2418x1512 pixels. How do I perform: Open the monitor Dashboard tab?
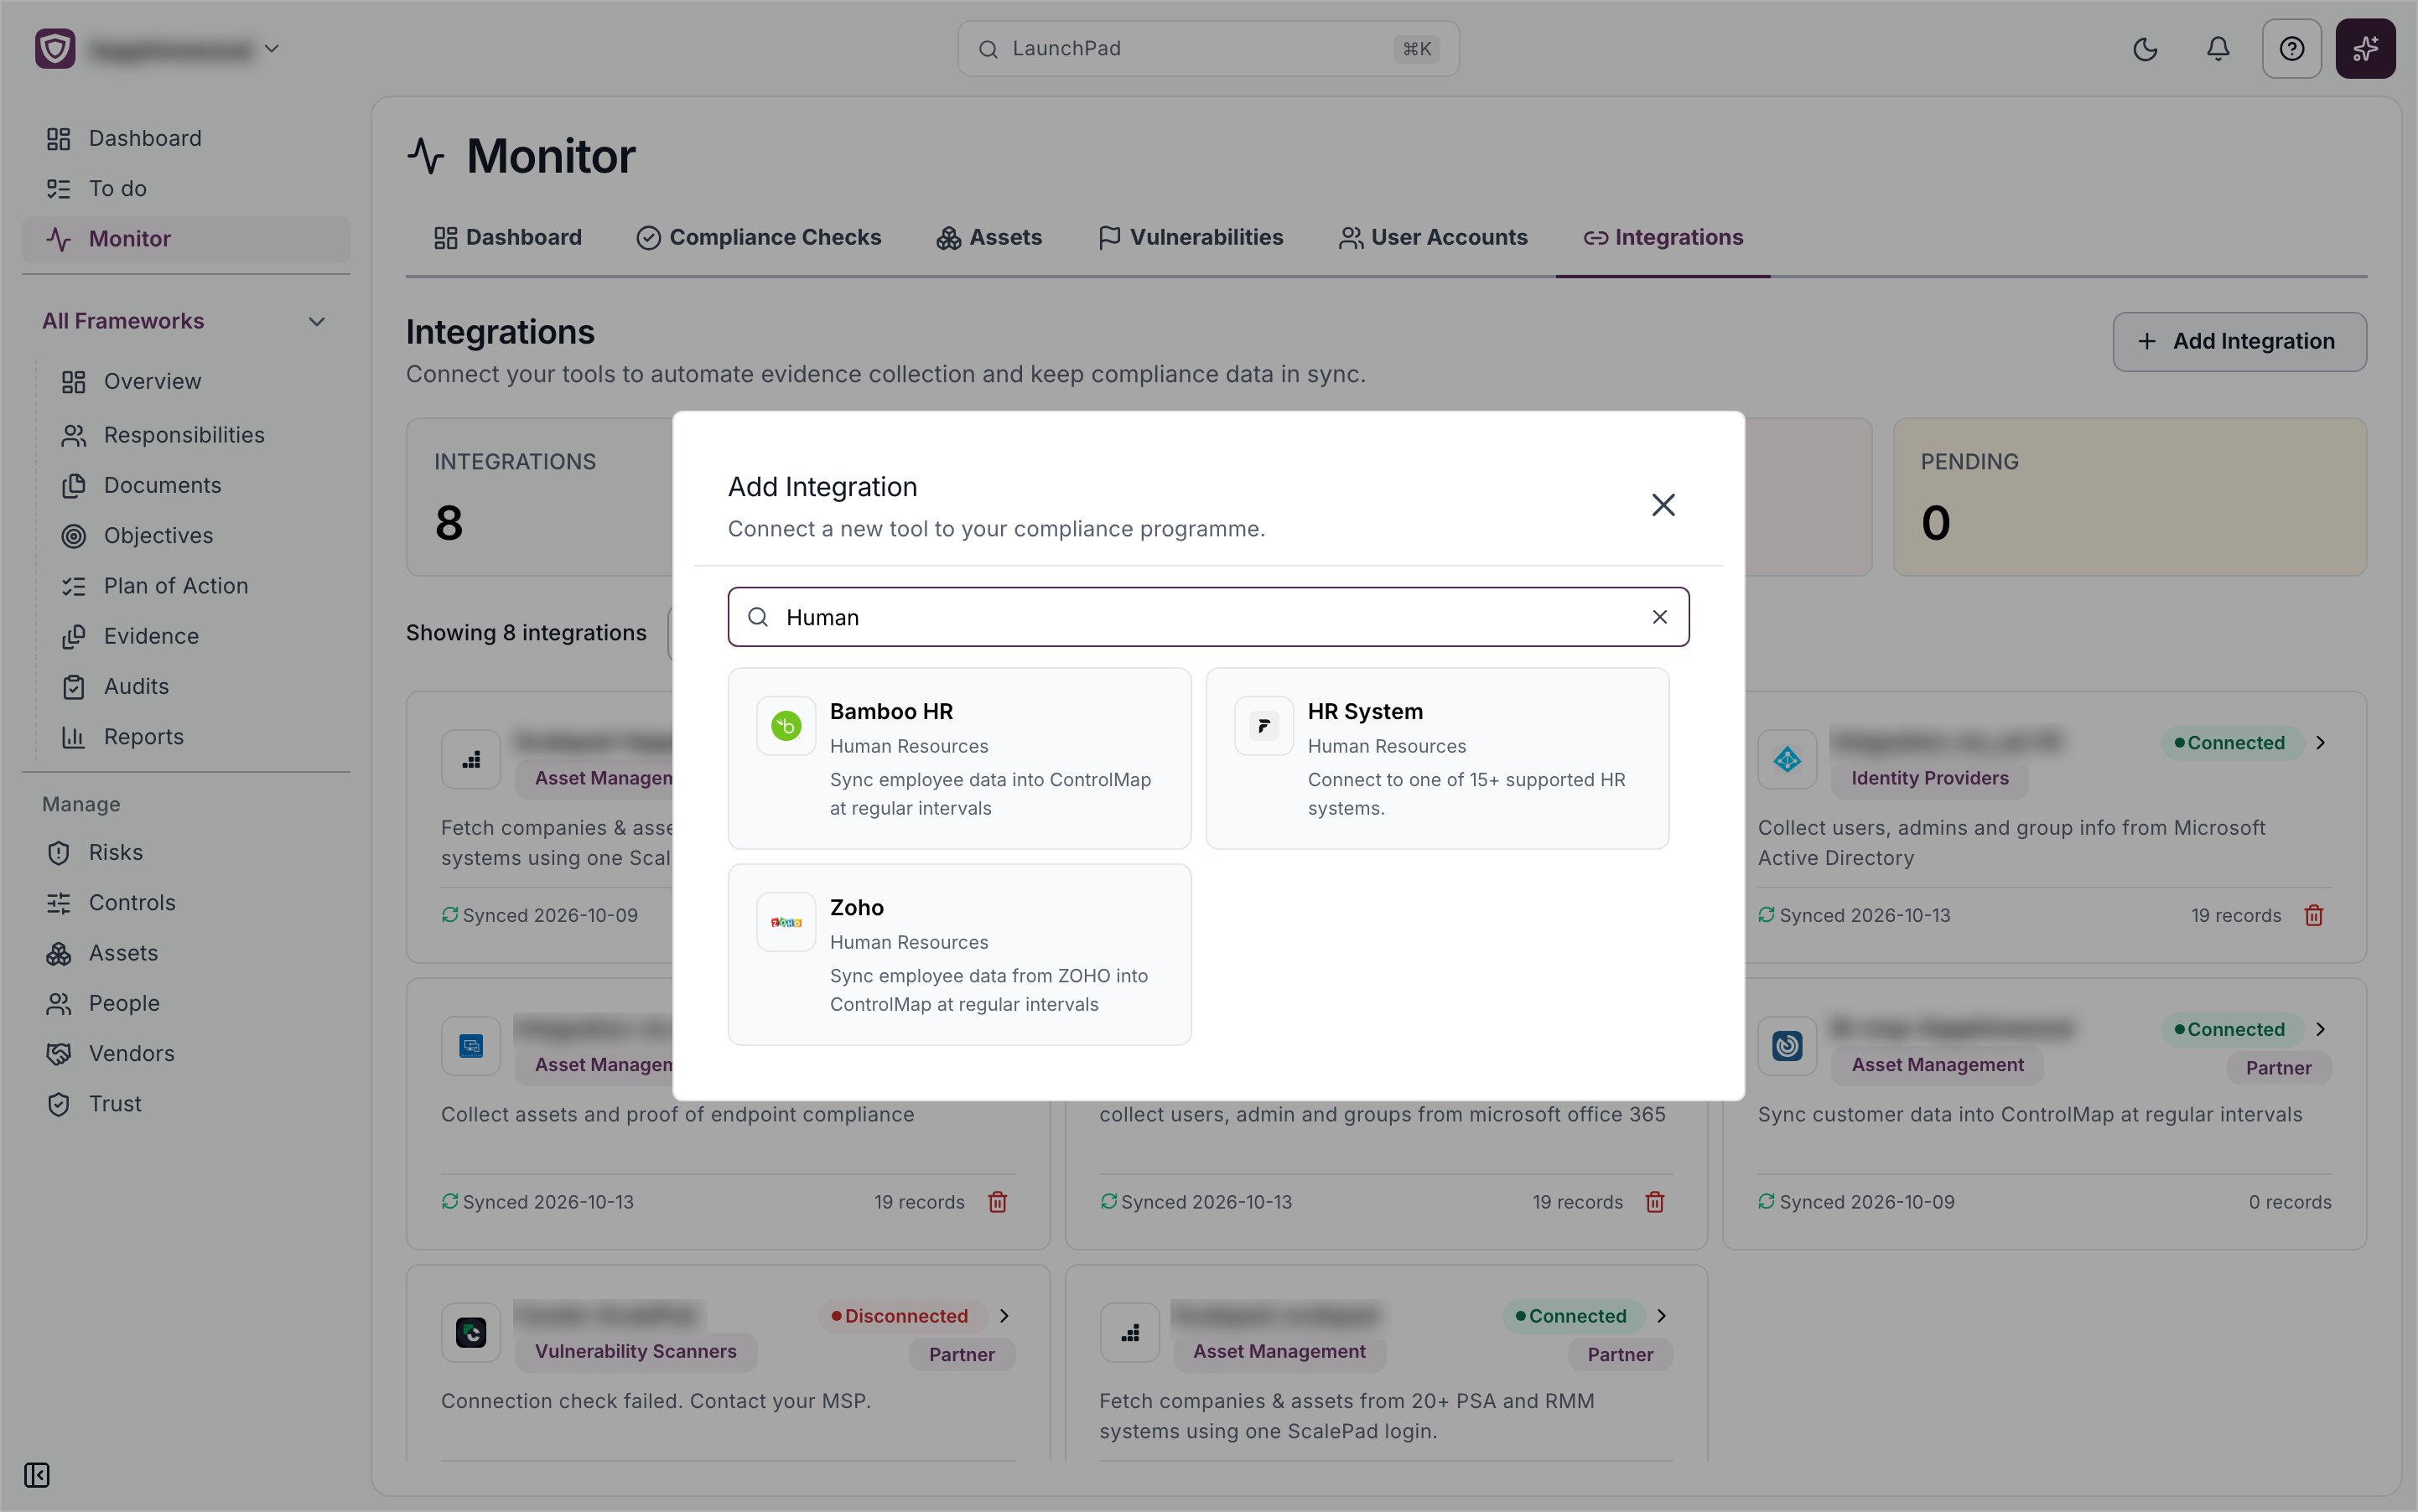[508, 237]
